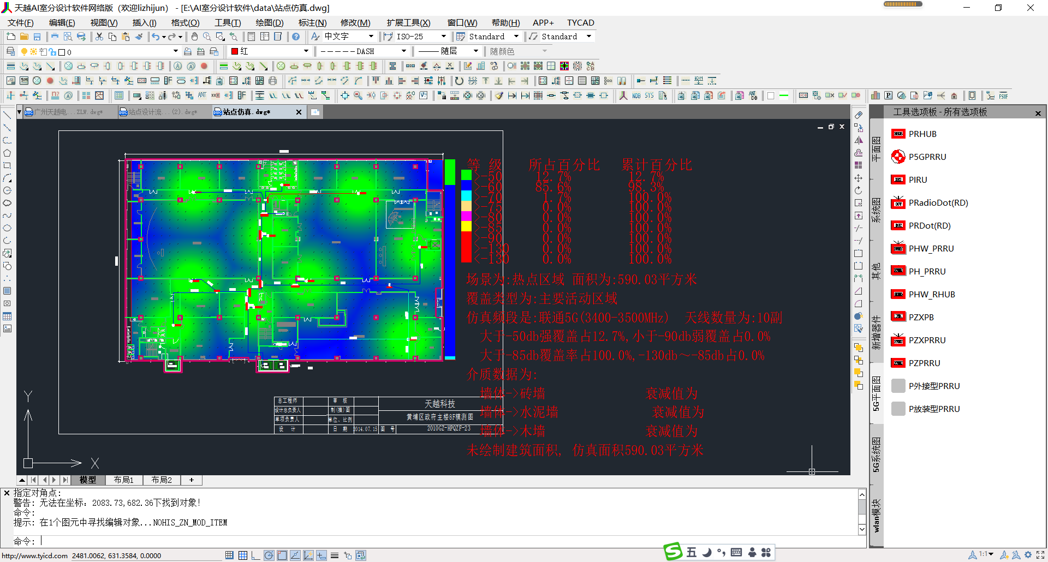The width and height of the screenshot is (1048, 562).
Task: Click the 模型 model tab button
Action: (x=88, y=480)
